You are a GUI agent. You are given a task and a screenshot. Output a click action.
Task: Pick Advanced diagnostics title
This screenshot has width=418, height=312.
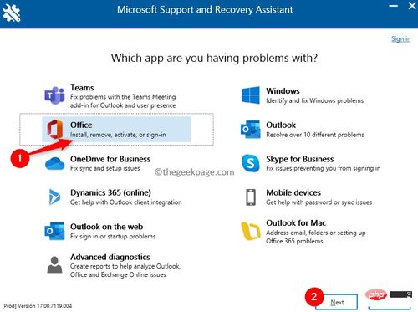[110, 257]
